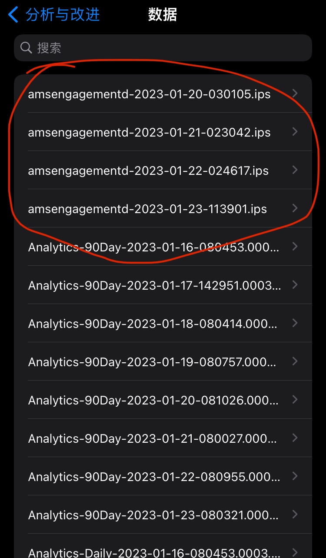Viewport: 326px width, 558px height.
Task: View Analytics-90Day-2023-01-19-080757 file
Action: coord(152,362)
